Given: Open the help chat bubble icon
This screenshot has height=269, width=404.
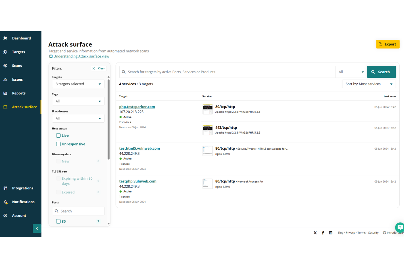Looking at the screenshot, I should pyautogui.click(x=400, y=228).
